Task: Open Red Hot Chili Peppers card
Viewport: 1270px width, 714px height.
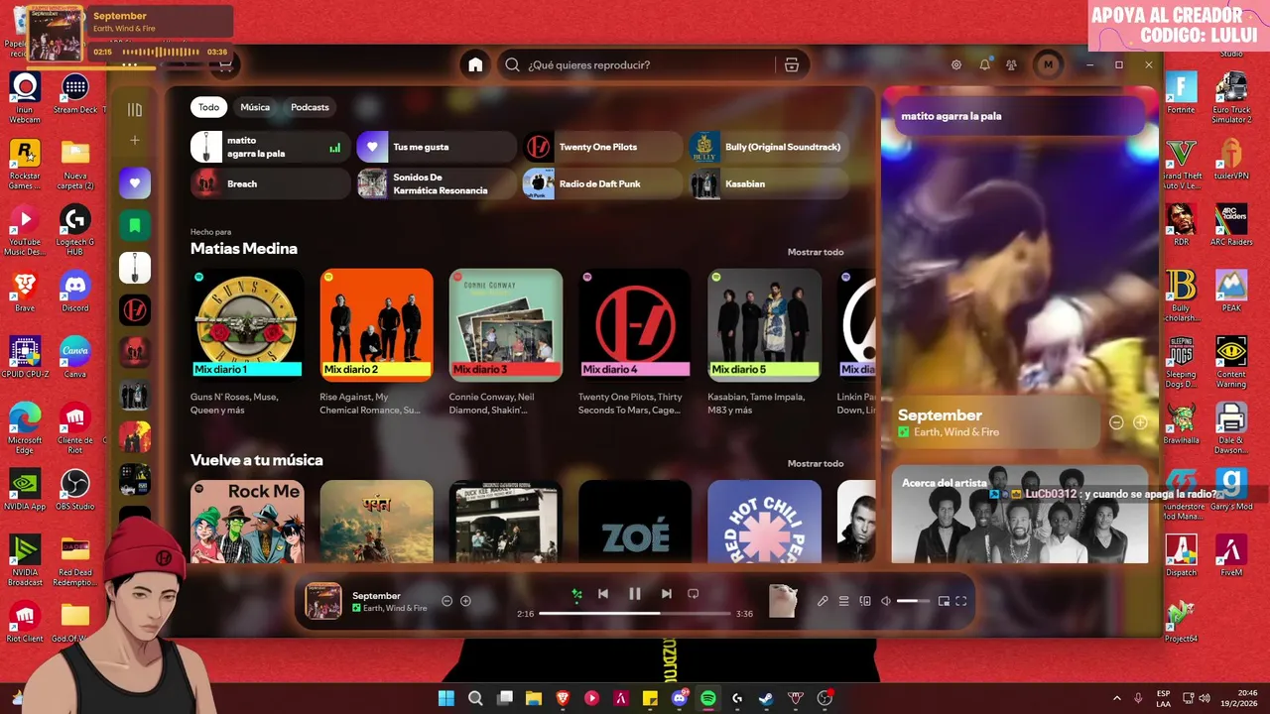Action: 764,522
